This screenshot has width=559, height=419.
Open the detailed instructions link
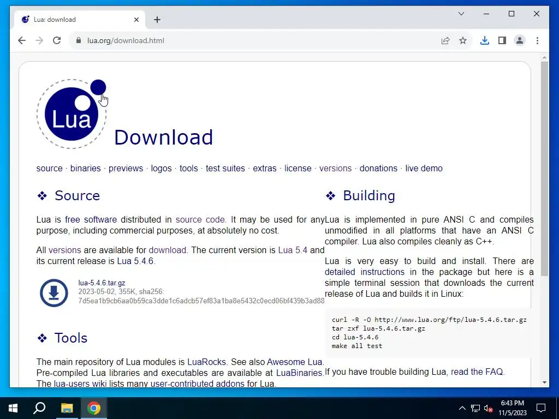click(365, 272)
